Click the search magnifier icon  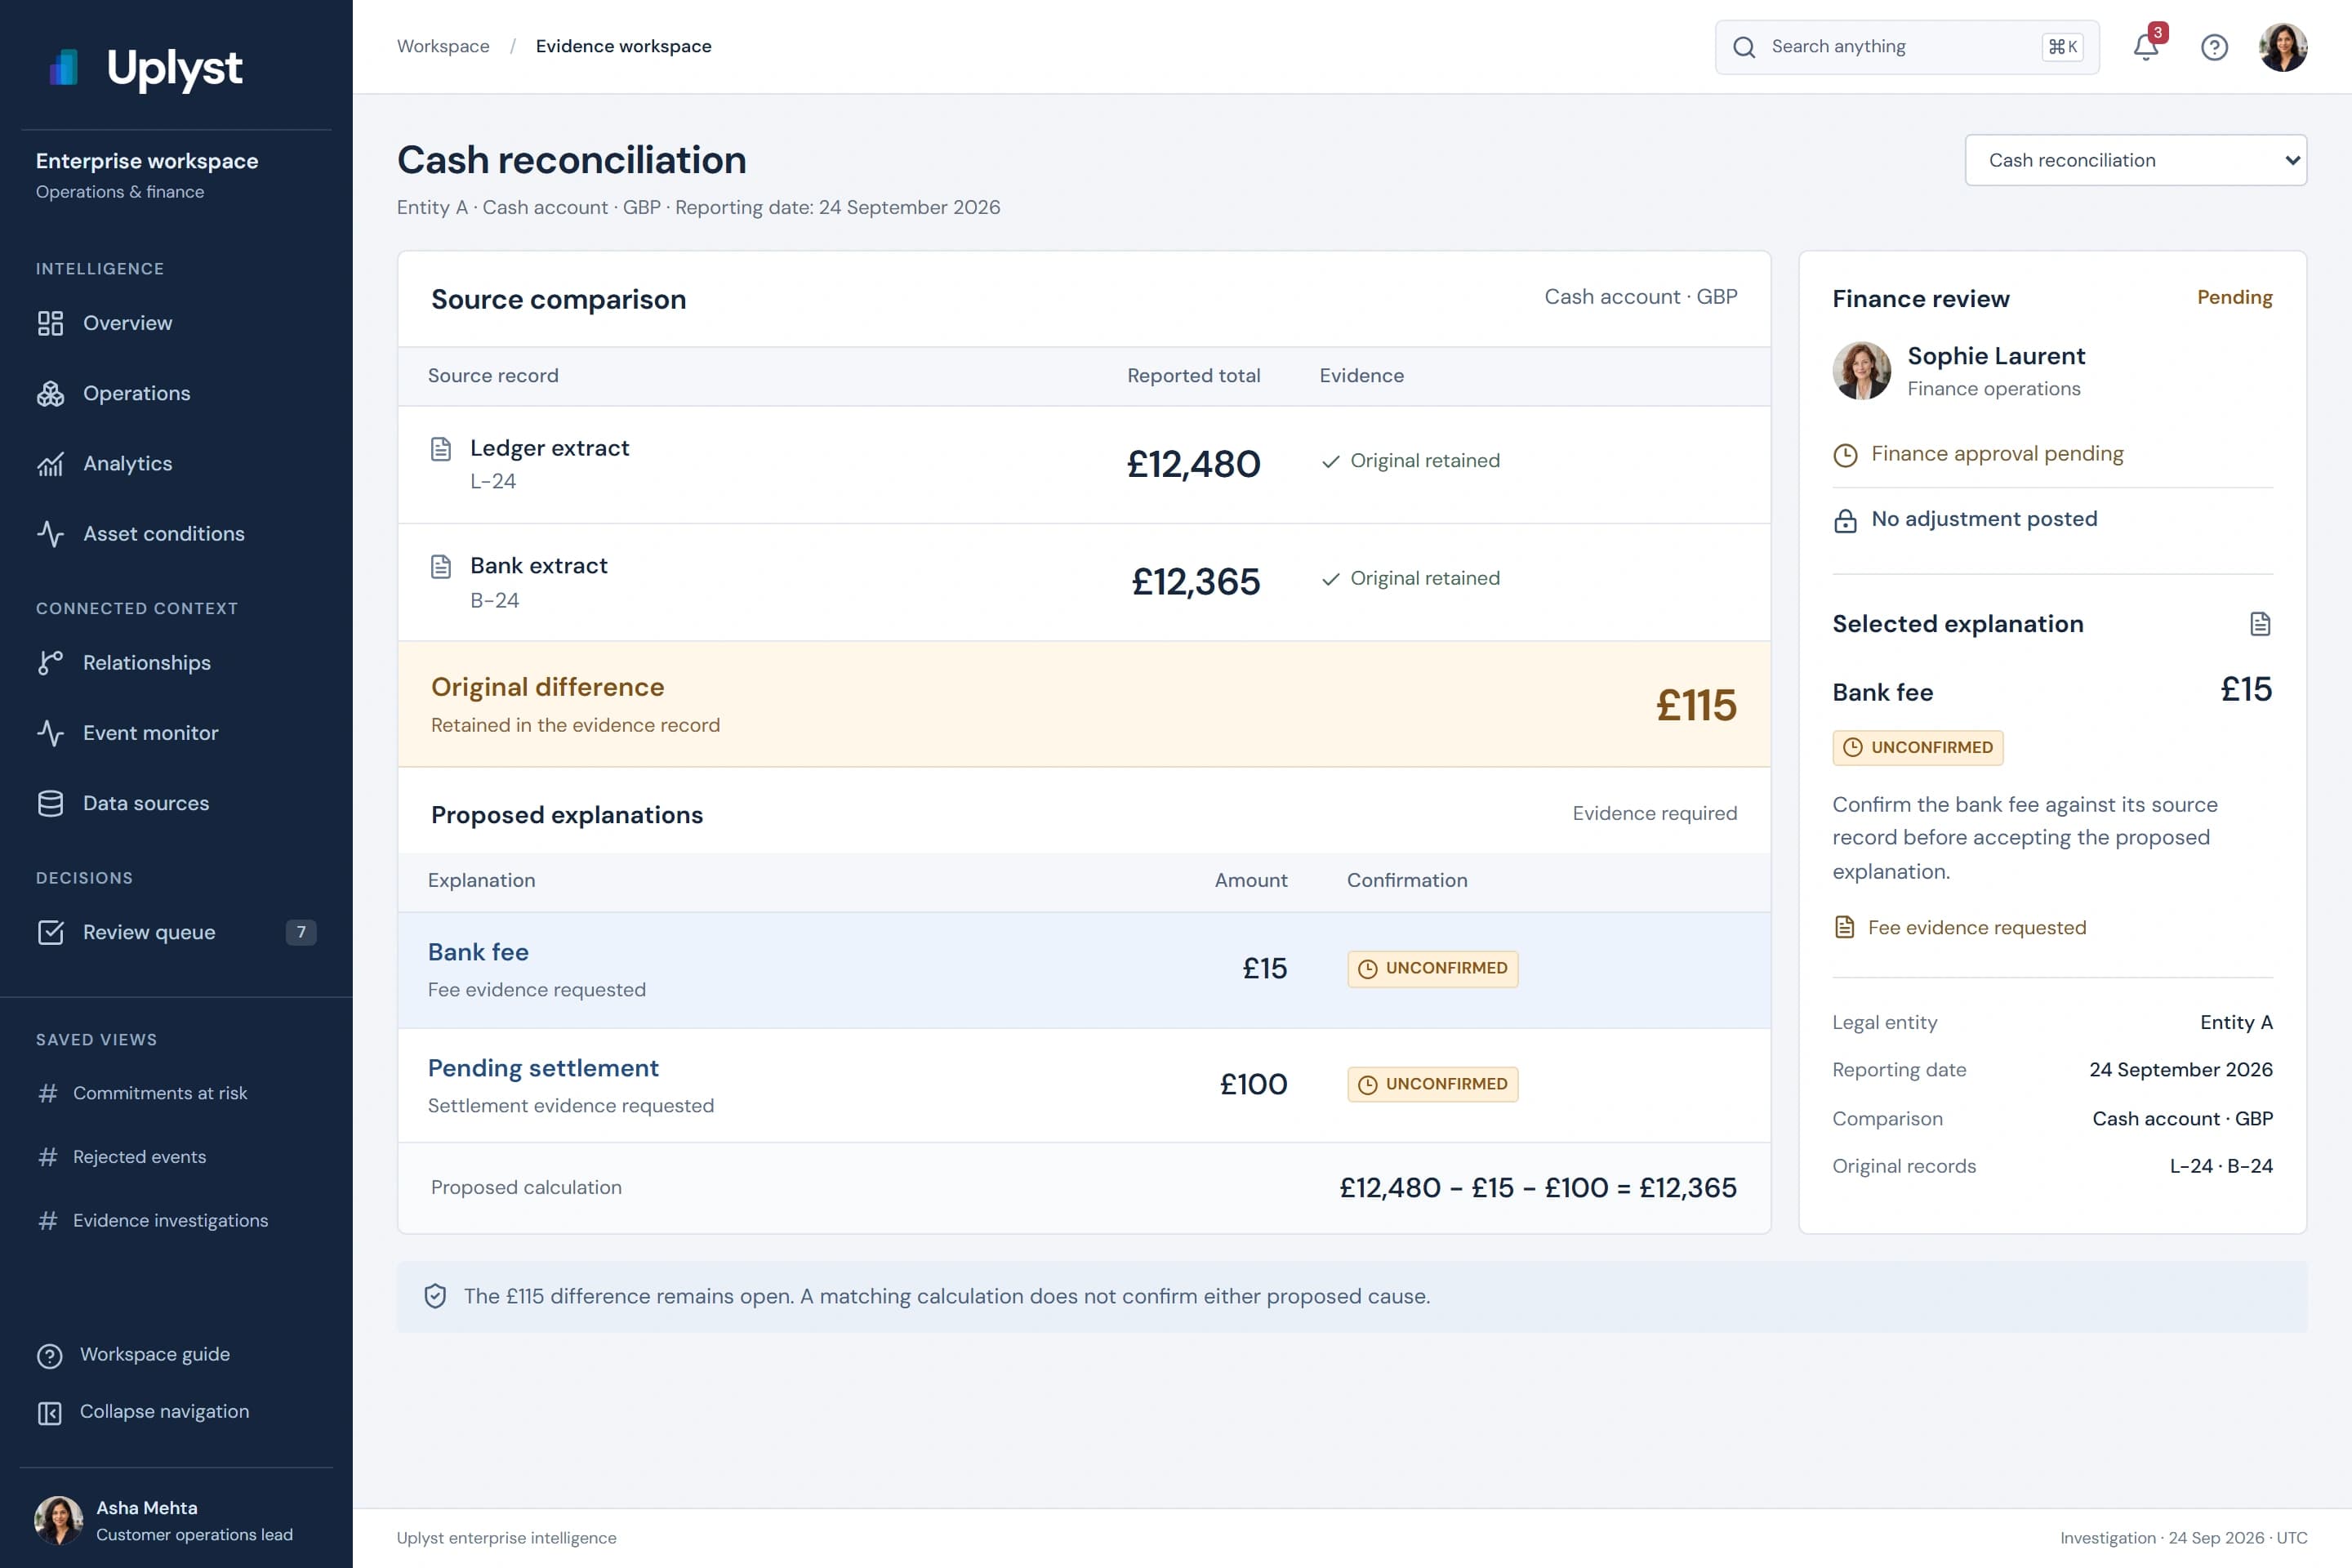click(1744, 47)
